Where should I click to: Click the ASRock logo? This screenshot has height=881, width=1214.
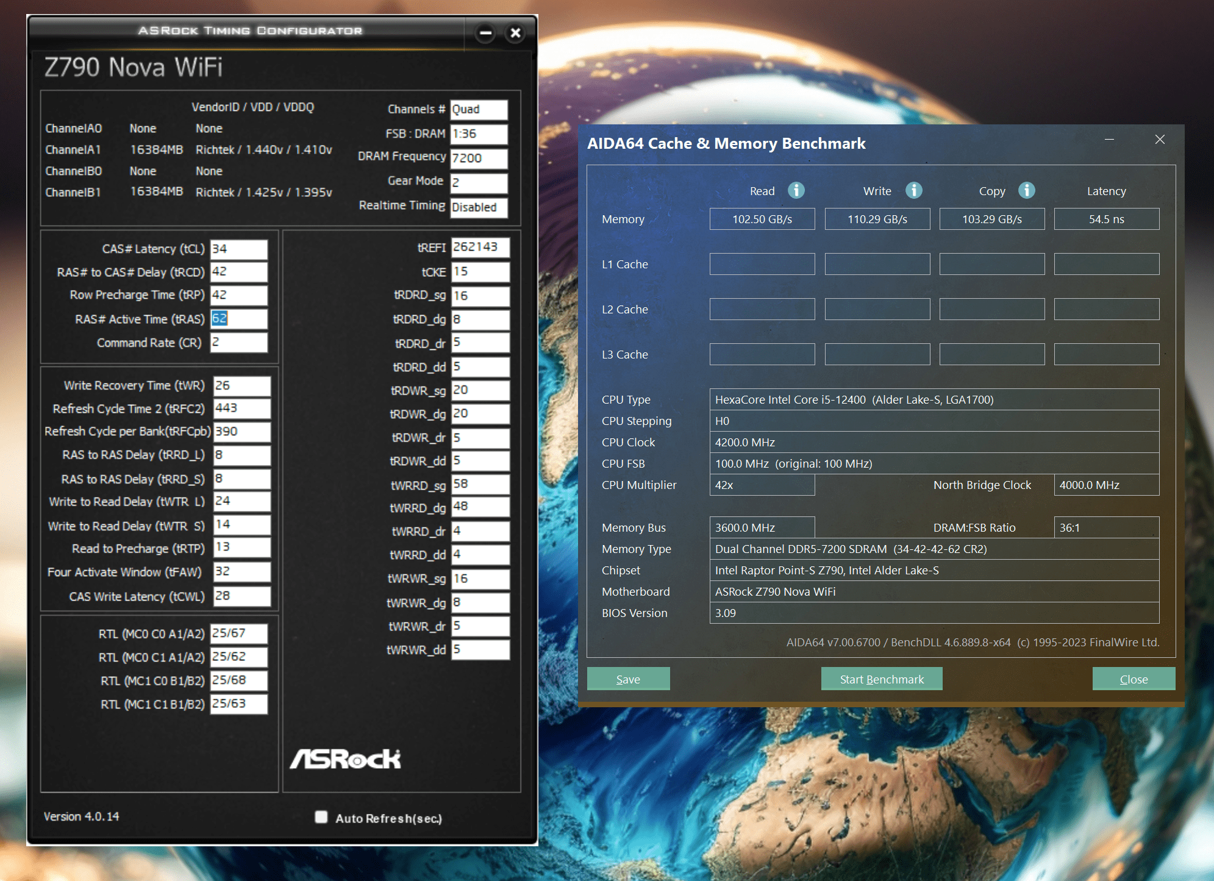coord(345,759)
